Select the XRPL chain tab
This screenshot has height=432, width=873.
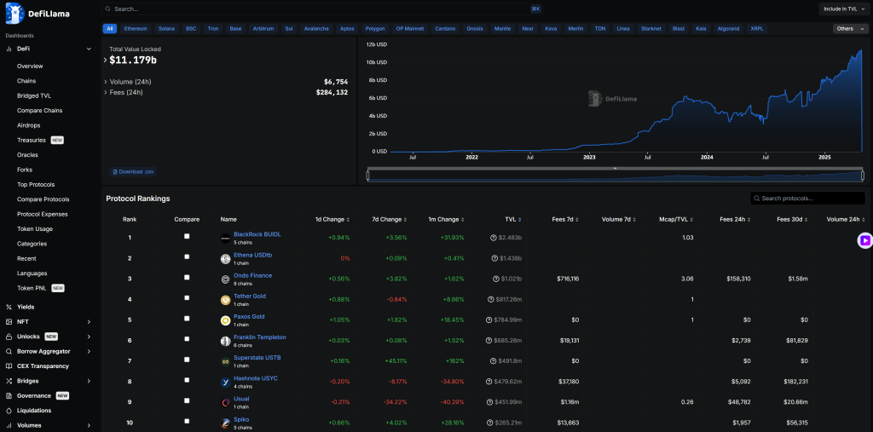click(x=757, y=28)
